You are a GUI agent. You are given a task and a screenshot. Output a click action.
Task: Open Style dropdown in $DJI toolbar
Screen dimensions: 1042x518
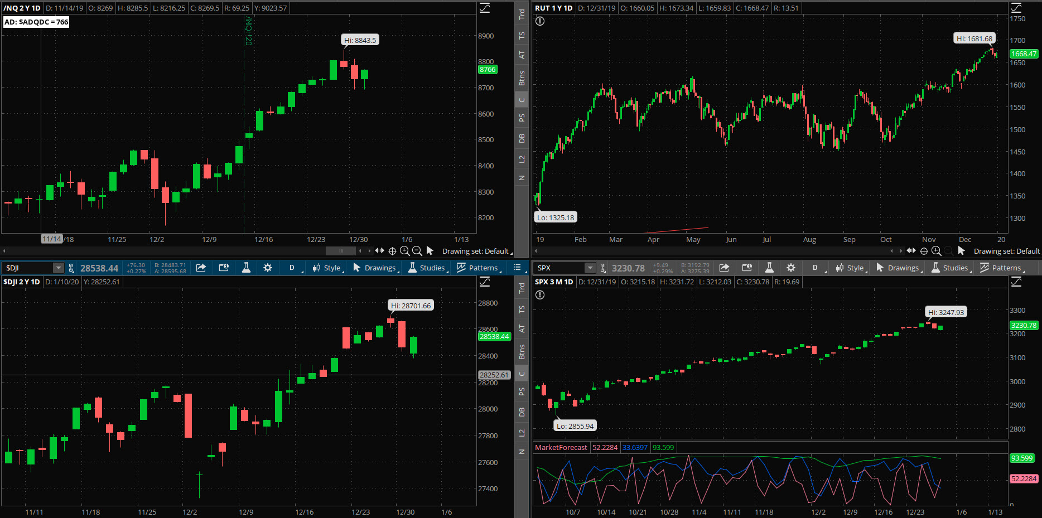coord(328,268)
